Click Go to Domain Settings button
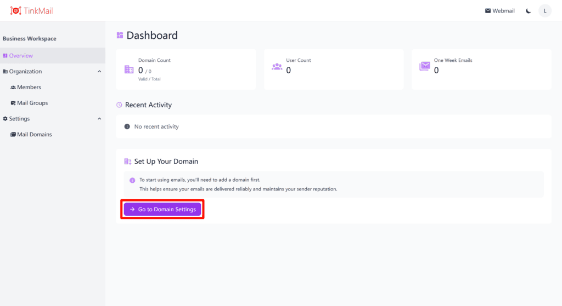Screen dimensions: 562x306 tap(162, 209)
